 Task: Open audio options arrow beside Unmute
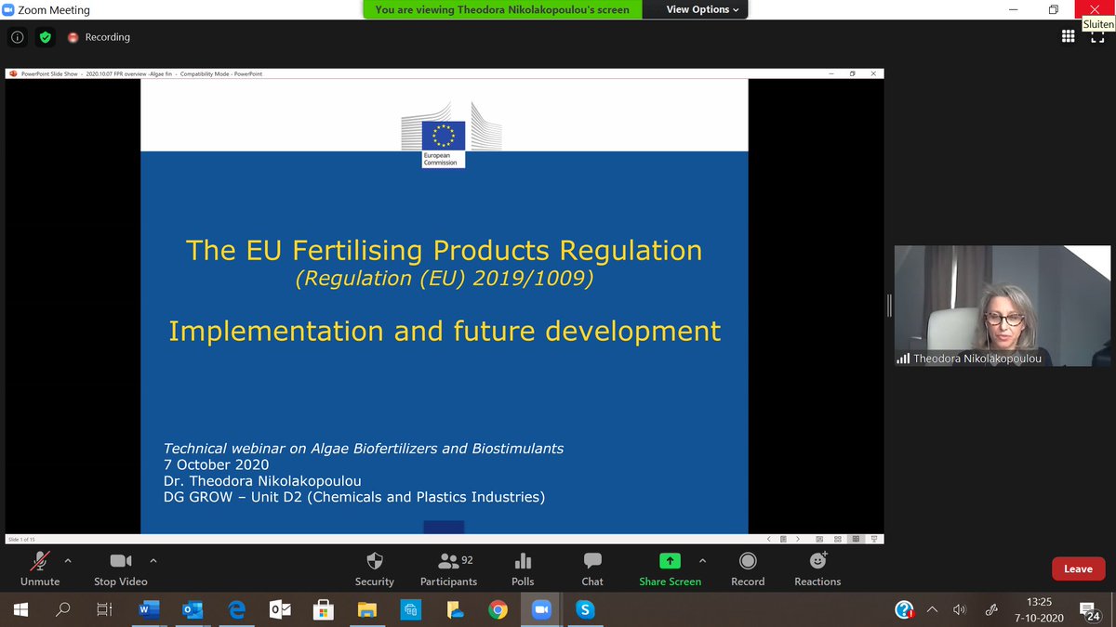(x=67, y=561)
